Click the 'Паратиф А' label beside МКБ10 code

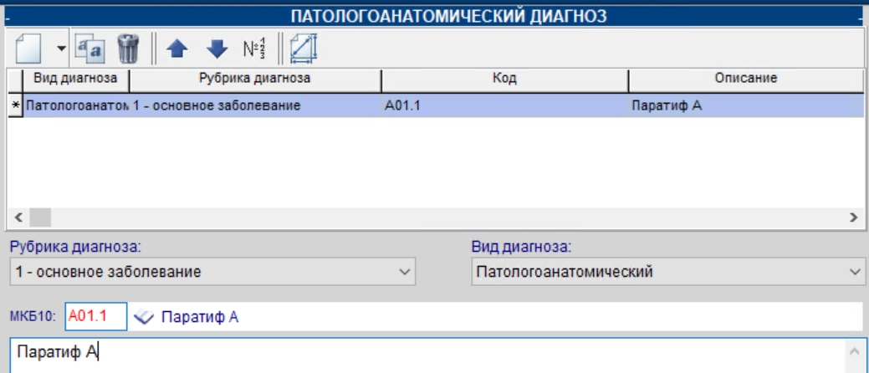click(x=200, y=317)
